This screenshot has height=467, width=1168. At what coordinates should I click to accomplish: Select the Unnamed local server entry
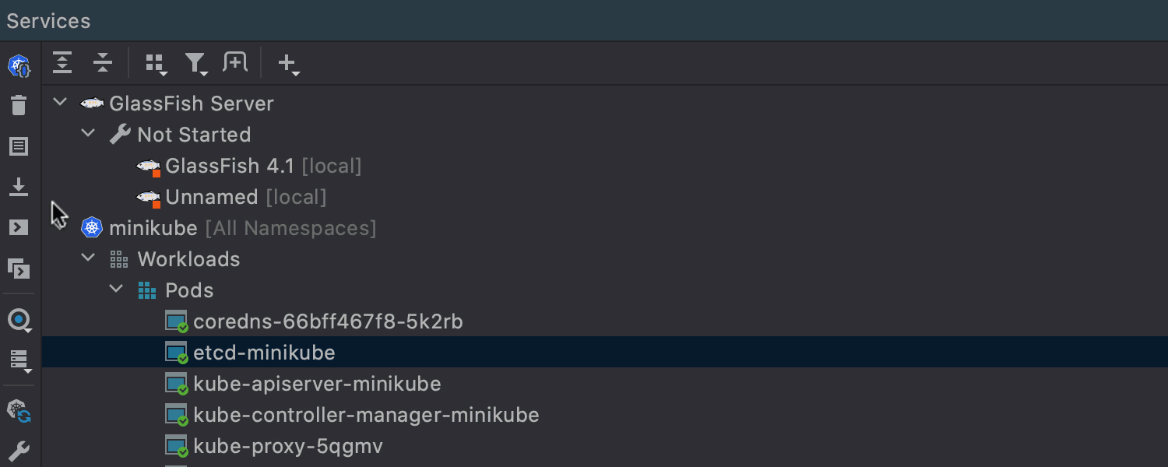pyautogui.click(x=231, y=197)
